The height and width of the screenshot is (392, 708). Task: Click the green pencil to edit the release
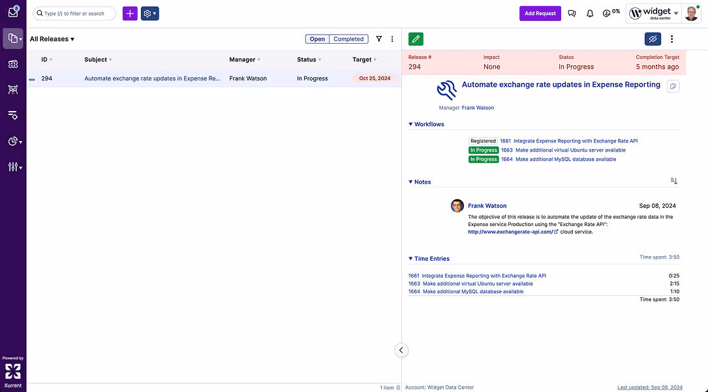pos(416,39)
